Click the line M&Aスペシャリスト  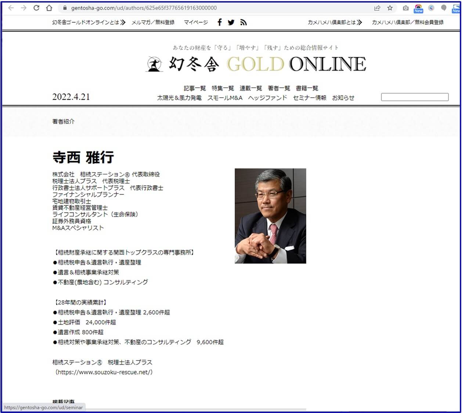(x=78, y=228)
